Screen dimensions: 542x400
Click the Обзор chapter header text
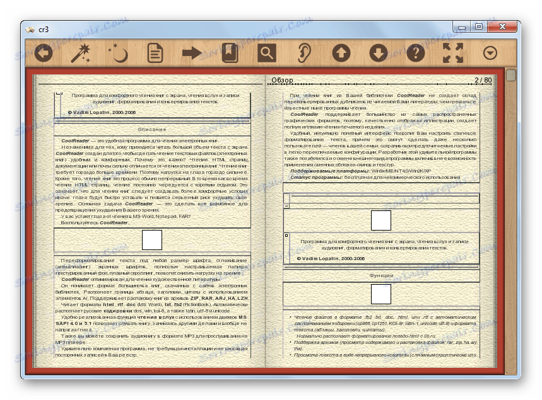(x=282, y=80)
